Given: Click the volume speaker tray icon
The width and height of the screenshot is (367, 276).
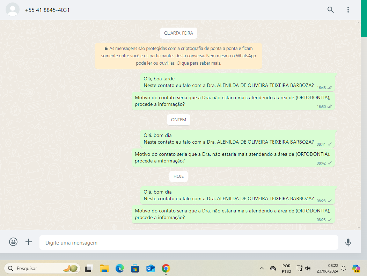Looking at the screenshot, I should click(x=308, y=268).
